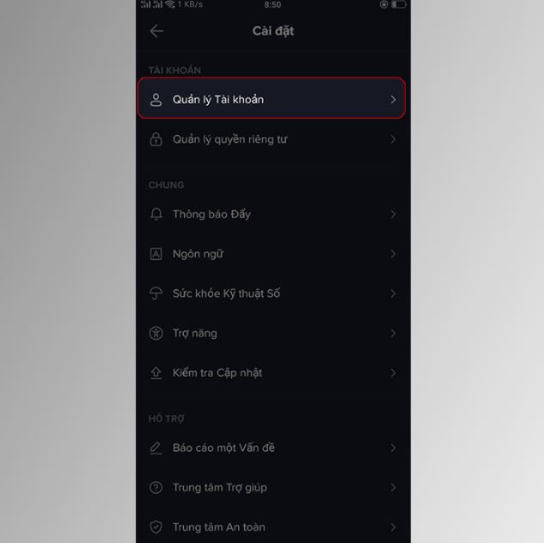Viewport: 544px width, 543px height.
Task: Click the bell notification icon
Action: pos(156,214)
